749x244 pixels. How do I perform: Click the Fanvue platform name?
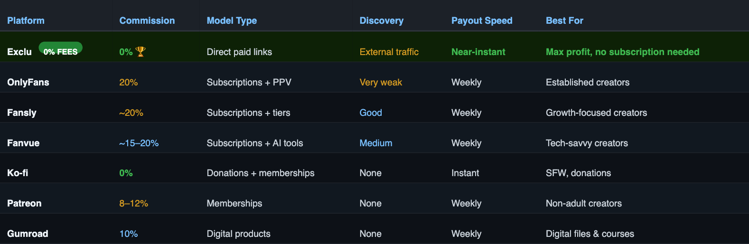coord(23,143)
